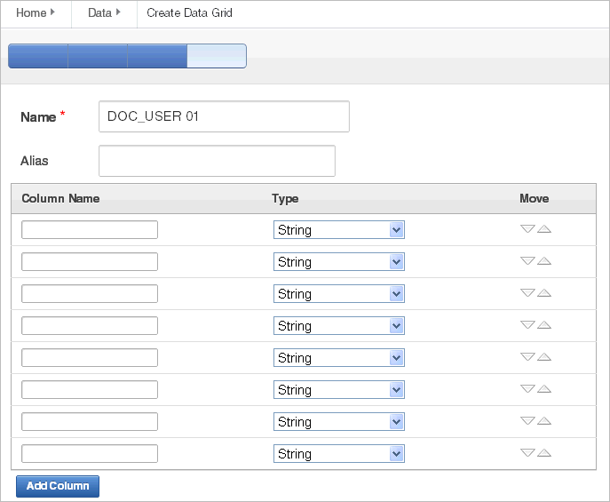
Task: Click fourth row Column Name input
Action: click(x=90, y=325)
